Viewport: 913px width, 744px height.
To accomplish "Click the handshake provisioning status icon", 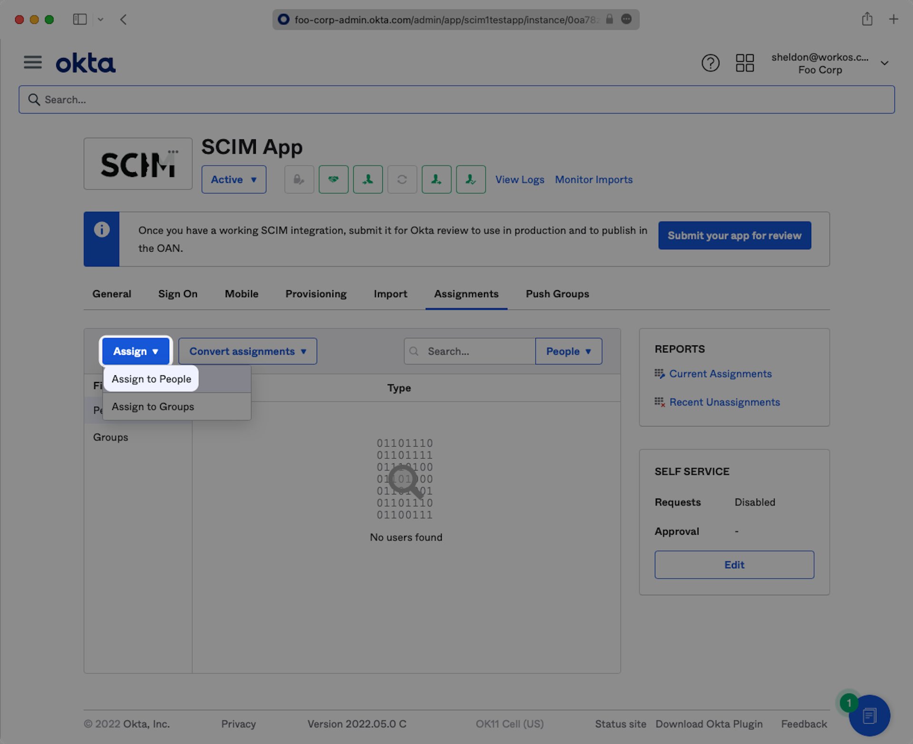I will (x=333, y=179).
